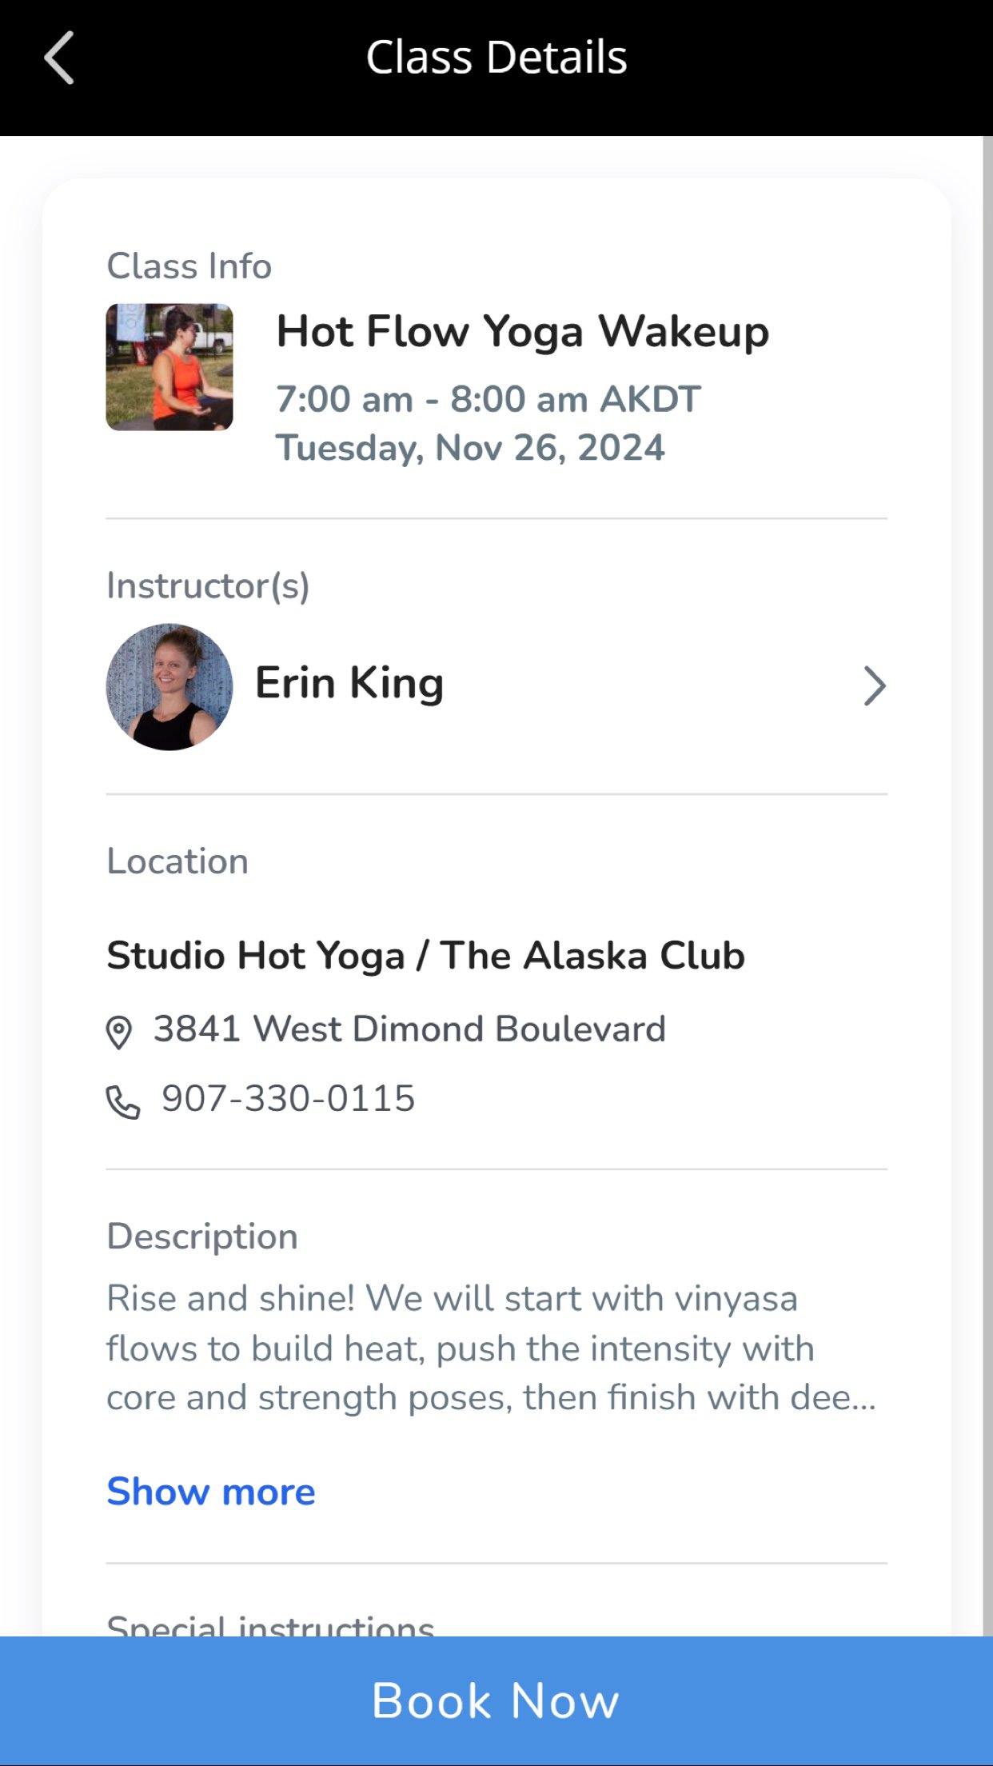Tap the back arrow icon
Image resolution: width=993 pixels, height=1766 pixels.
coord(59,58)
